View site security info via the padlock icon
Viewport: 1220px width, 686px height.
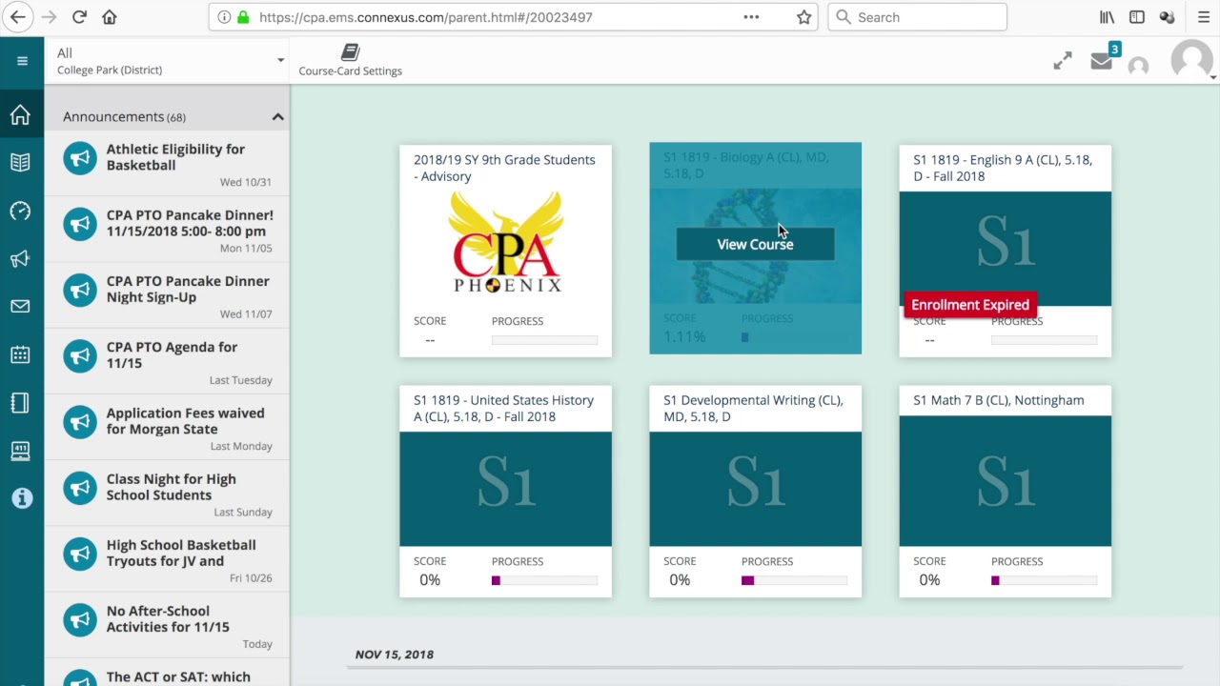(243, 17)
